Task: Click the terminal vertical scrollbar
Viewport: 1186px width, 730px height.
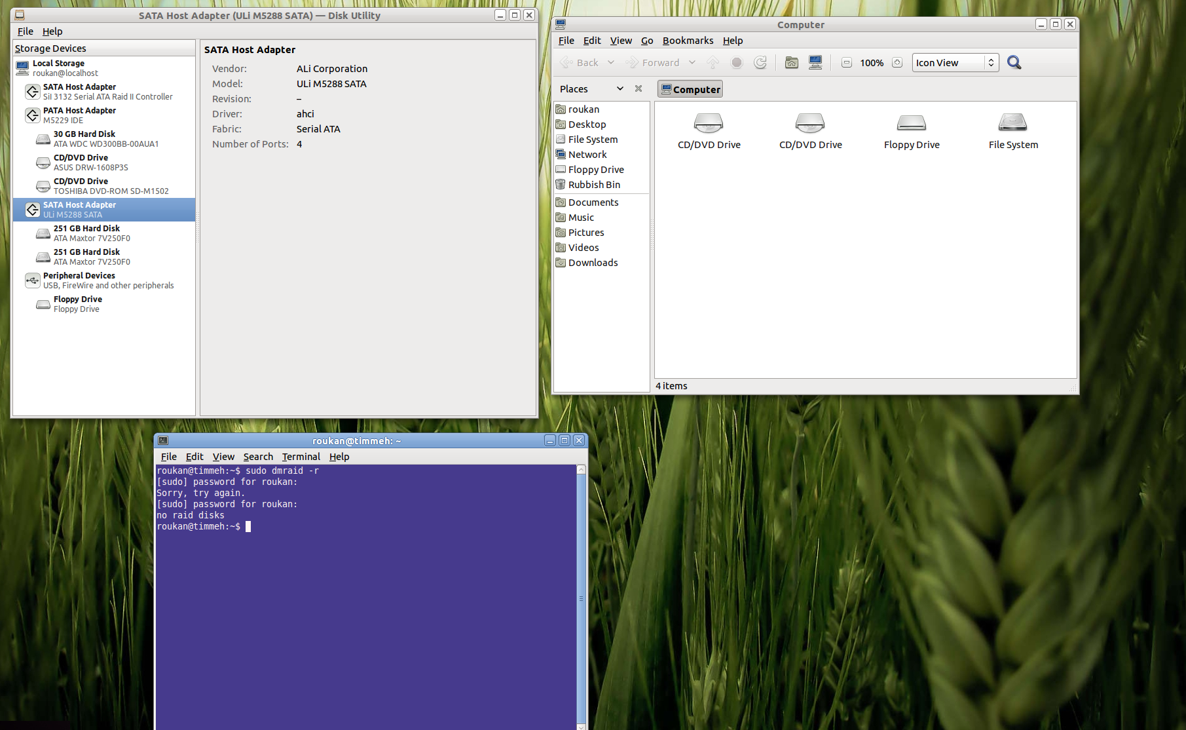Action: click(x=581, y=598)
